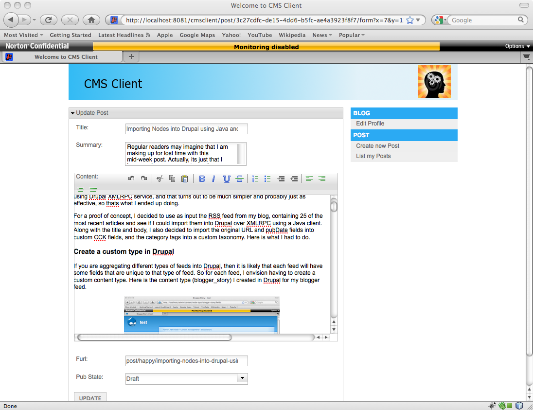533x410 pixels.
Task: Click the Firebug bug icon in status bar
Action: click(x=492, y=405)
